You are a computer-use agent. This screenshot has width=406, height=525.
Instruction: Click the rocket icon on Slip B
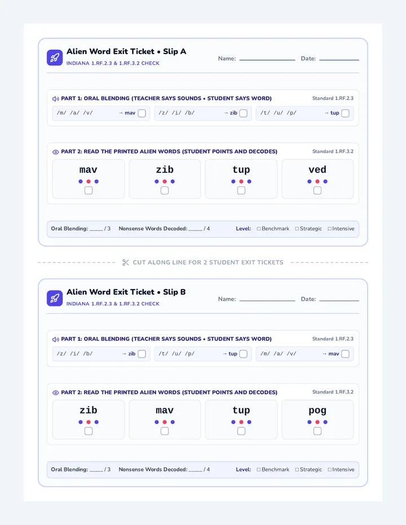(55, 299)
